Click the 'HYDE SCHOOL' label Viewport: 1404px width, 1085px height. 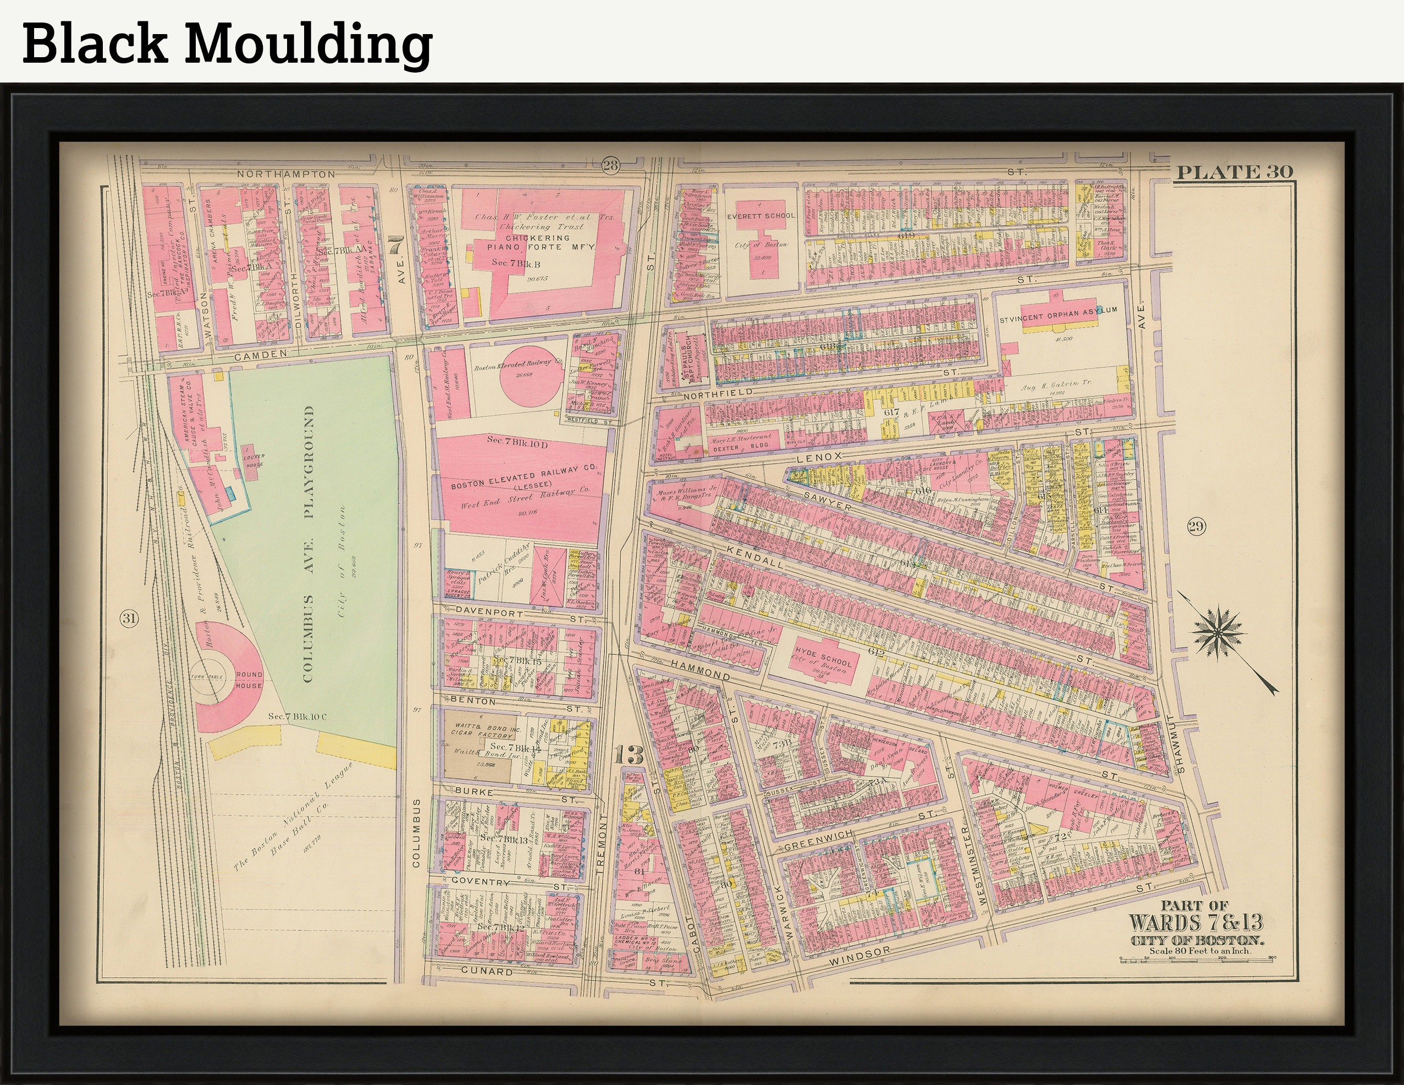823,658
